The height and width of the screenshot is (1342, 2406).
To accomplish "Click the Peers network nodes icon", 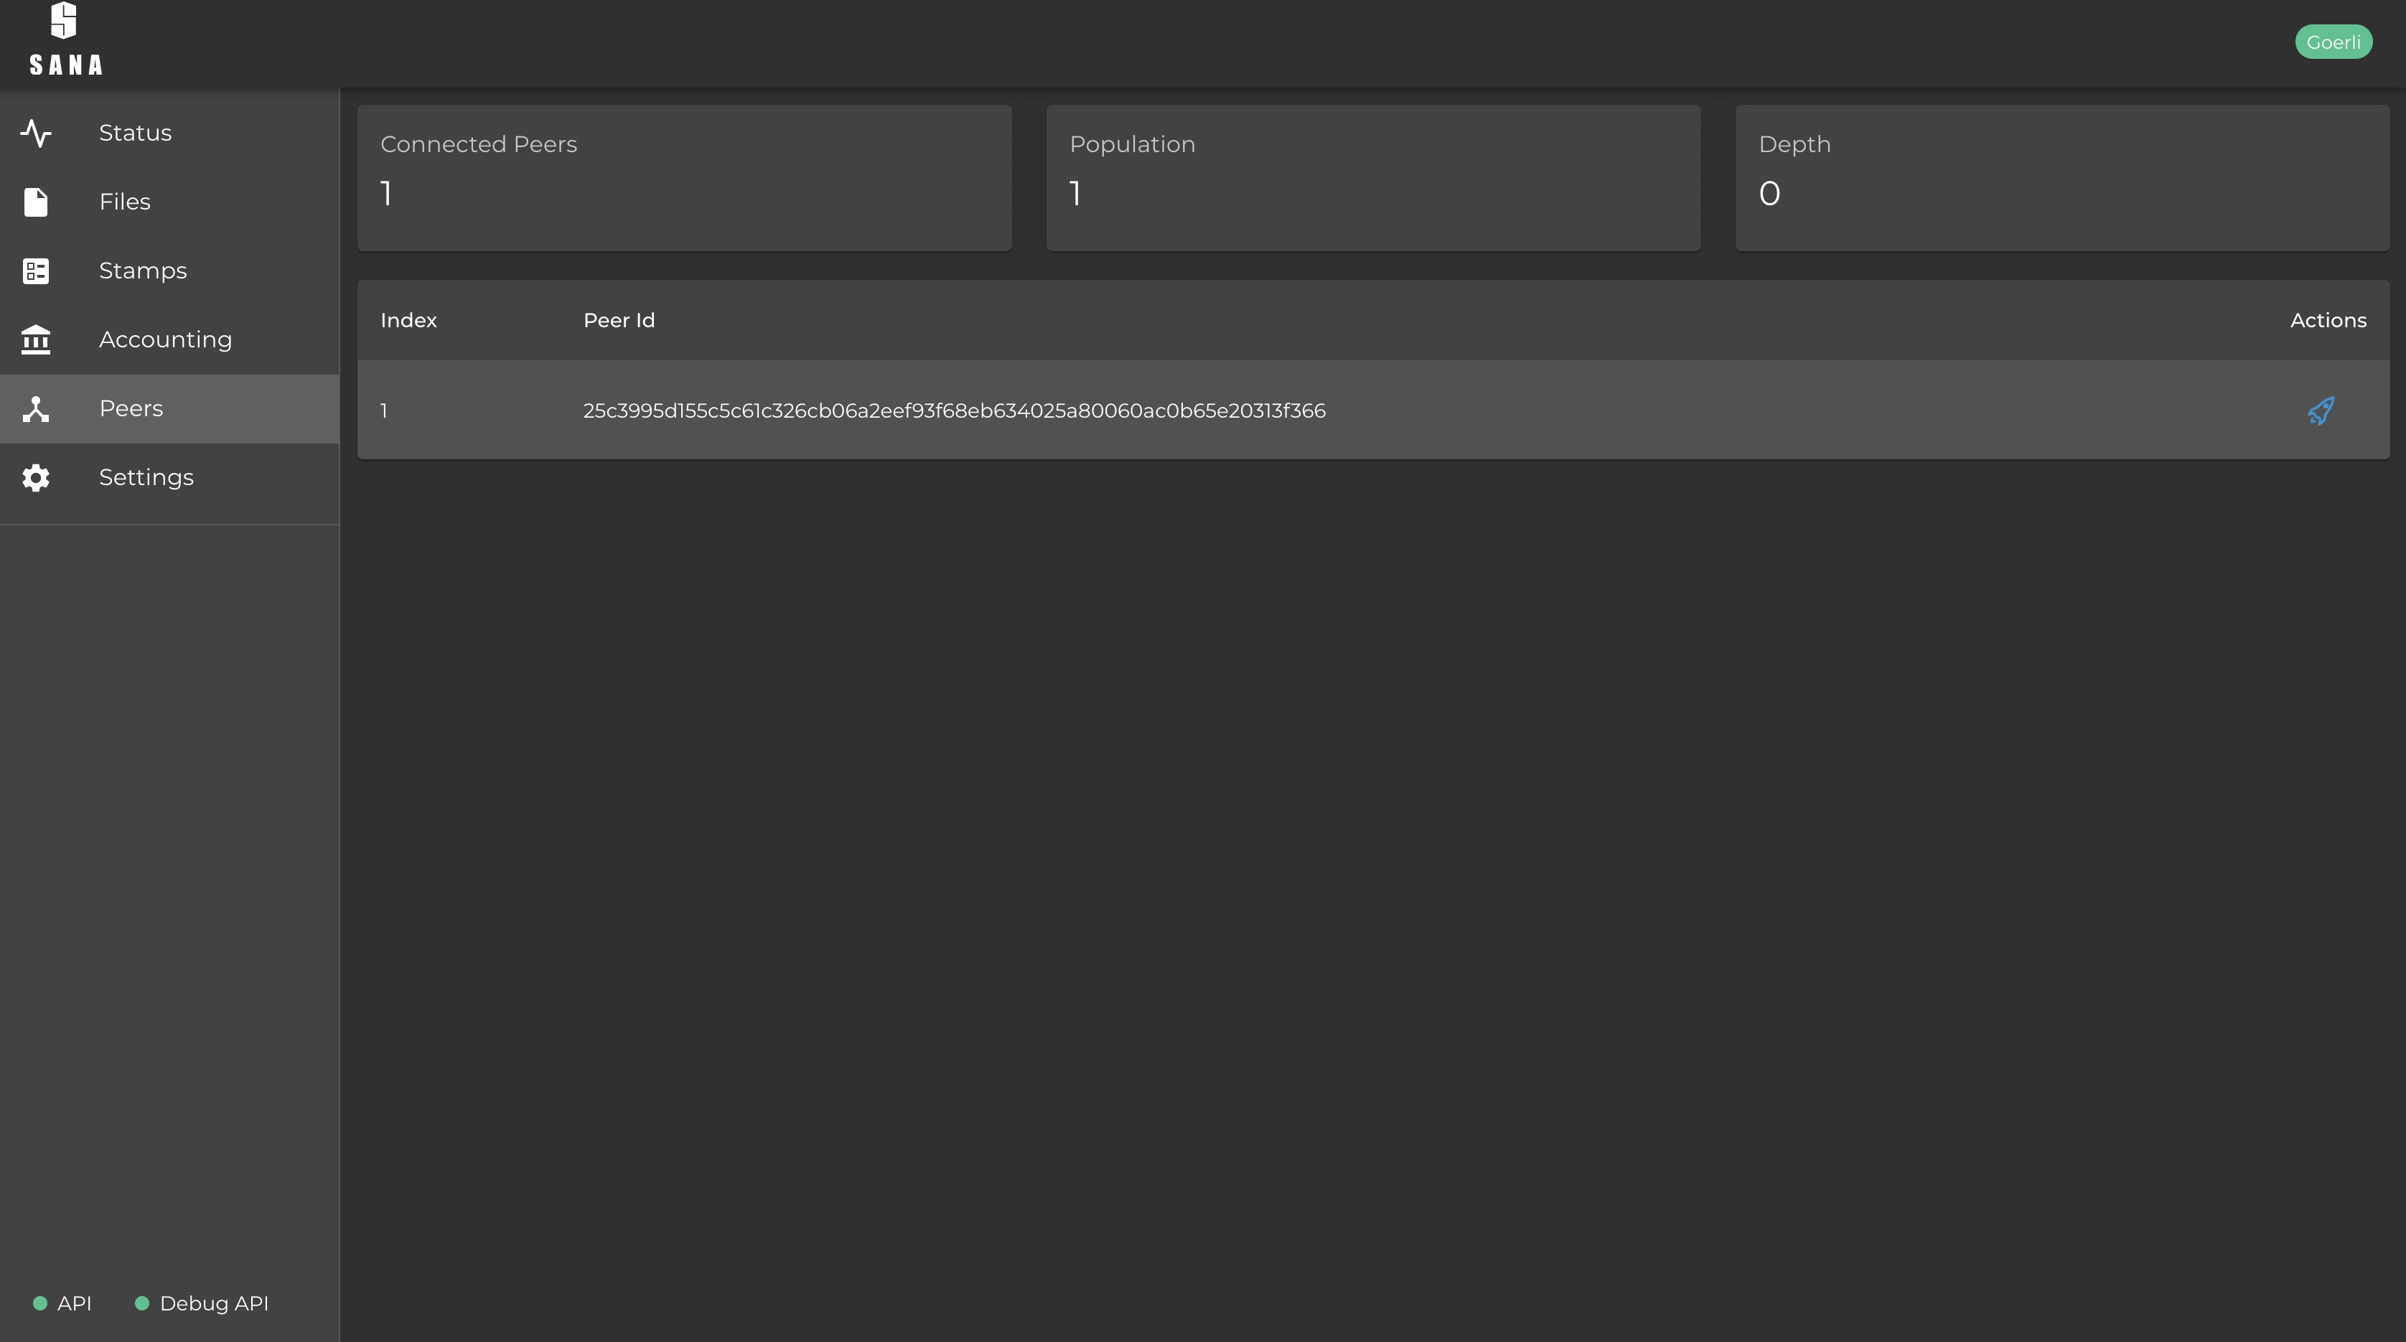I will tap(35, 409).
